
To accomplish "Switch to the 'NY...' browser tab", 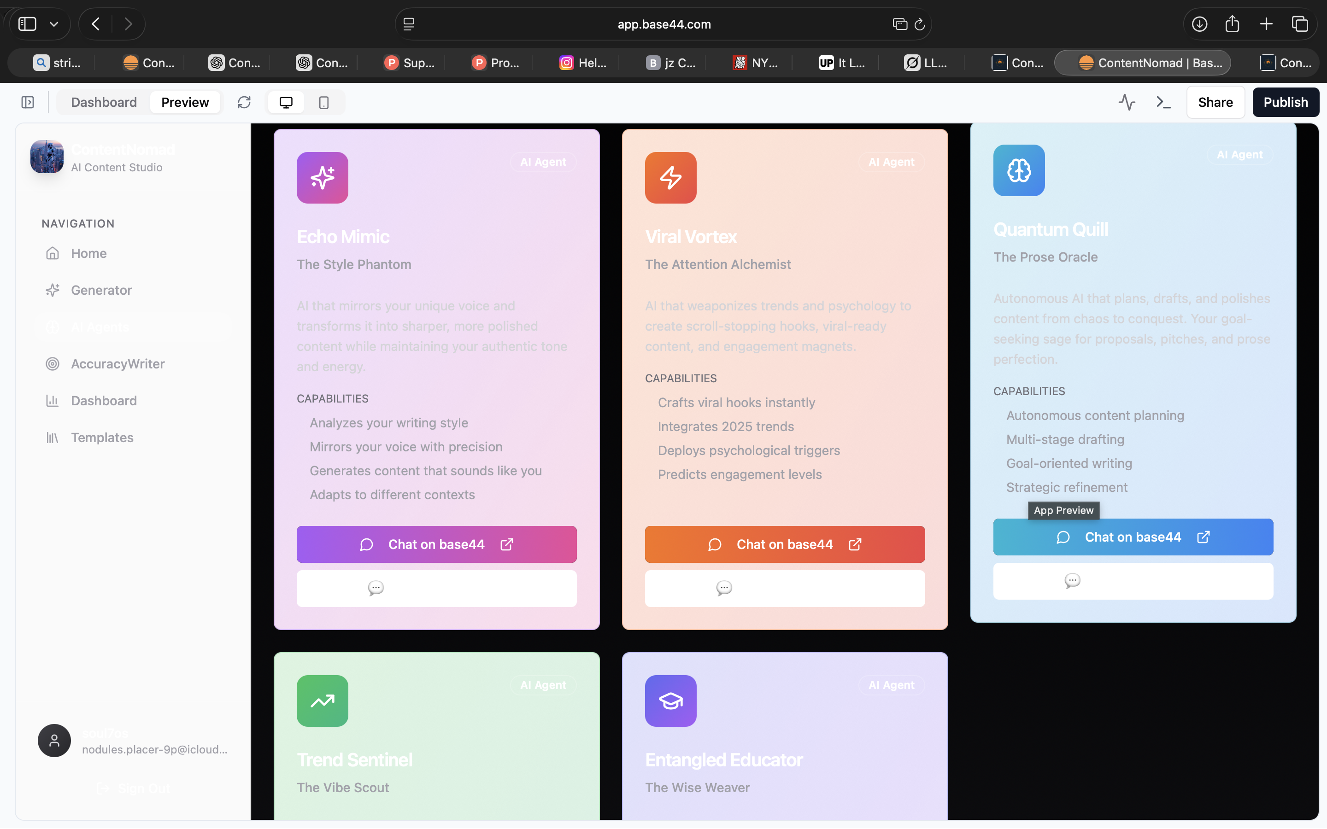I will pos(756,63).
